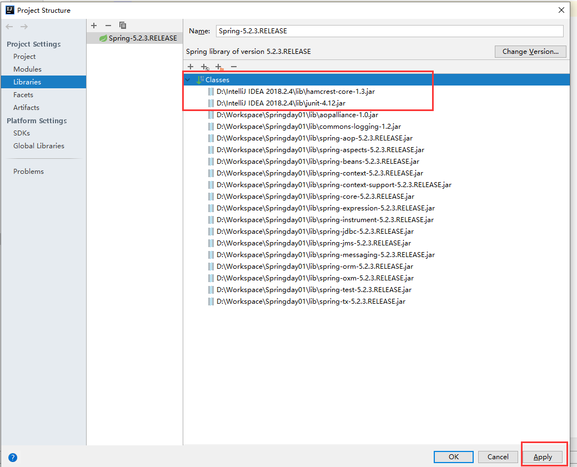Add files to library roots
Viewport: 577px width, 467px height.
click(x=190, y=67)
